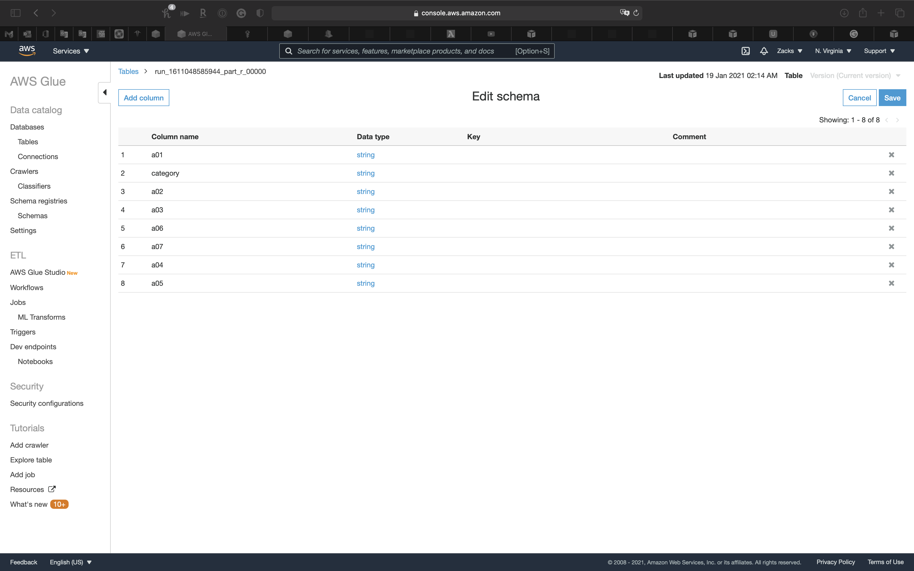Click Tables breadcrumb link
This screenshot has width=914, height=571.
click(x=128, y=71)
